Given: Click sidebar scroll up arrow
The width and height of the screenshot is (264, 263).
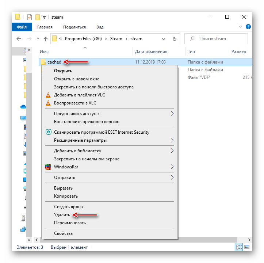Looking at the screenshot, I should (x=29, y=50).
